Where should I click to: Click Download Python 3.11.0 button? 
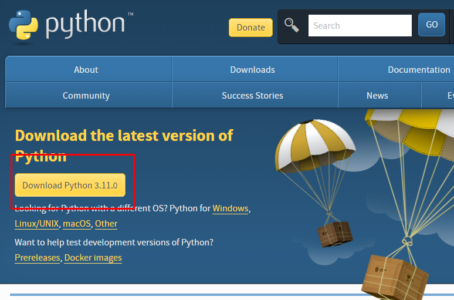click(x=70, y=185)
